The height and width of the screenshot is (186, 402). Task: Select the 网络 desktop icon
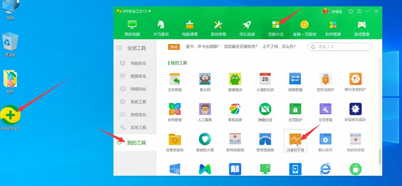click(x=10, y=10)
